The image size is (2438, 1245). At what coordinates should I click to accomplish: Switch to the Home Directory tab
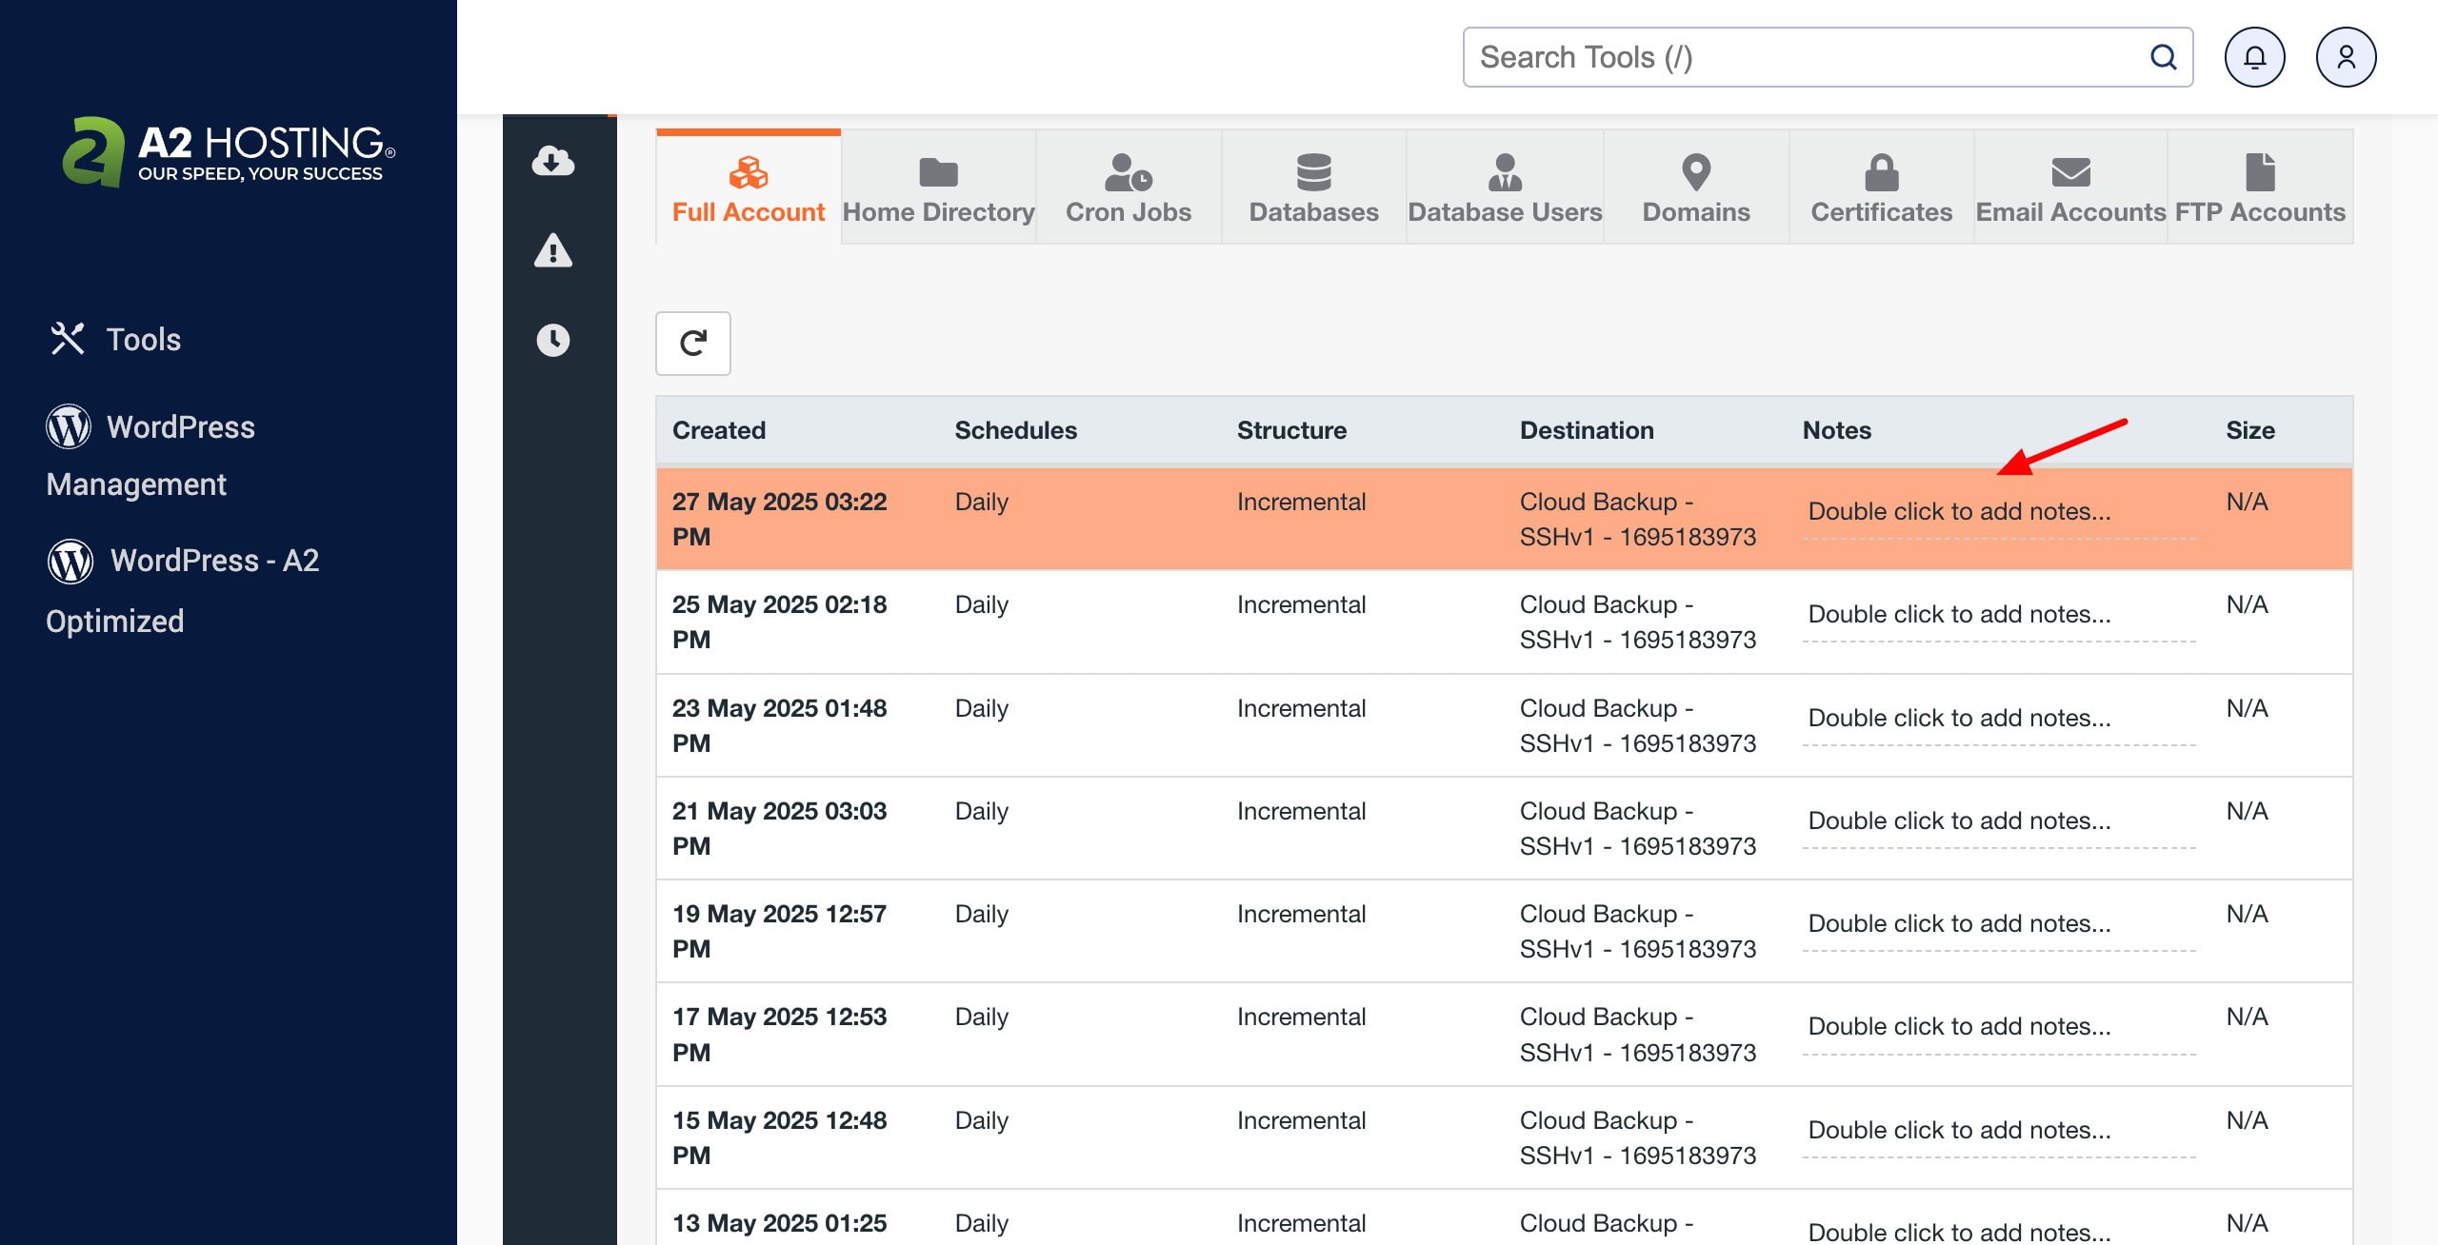[938, 188]
